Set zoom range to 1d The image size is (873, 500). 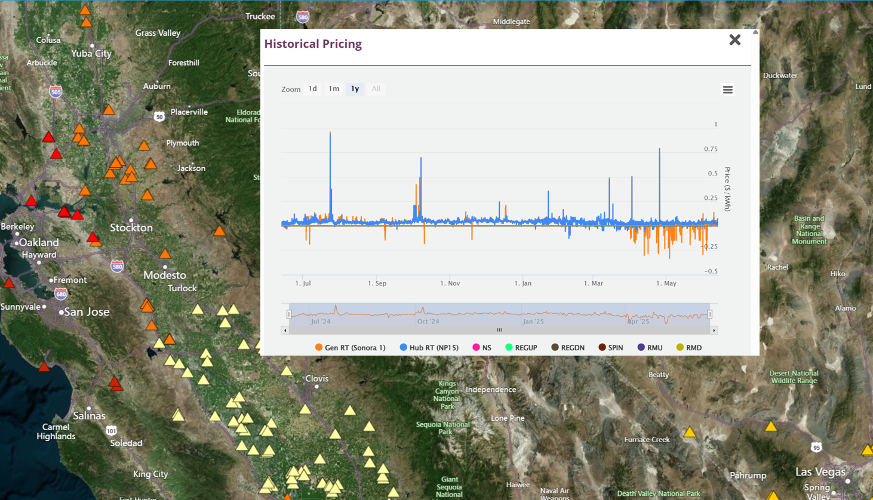pos(312,89)
